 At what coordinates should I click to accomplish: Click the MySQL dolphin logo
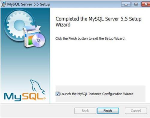[x=37, y=87]
